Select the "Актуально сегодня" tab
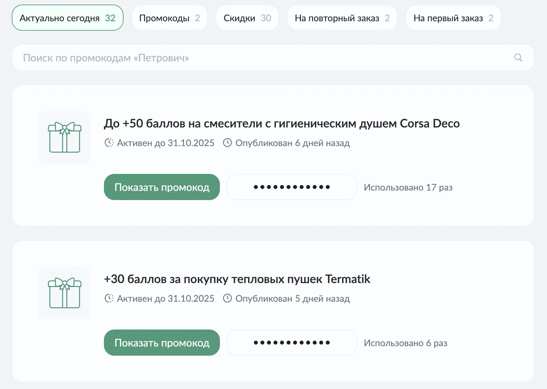 68,18
